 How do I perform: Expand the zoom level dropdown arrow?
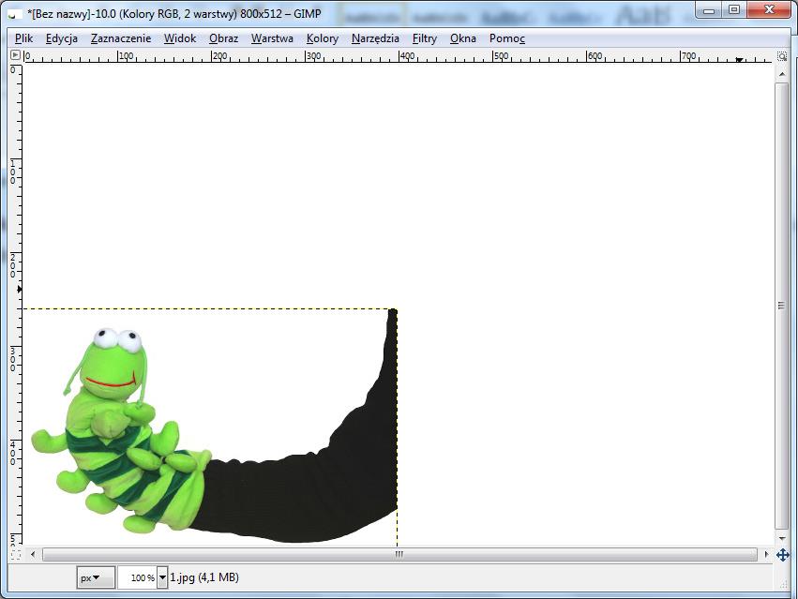[x=162, y=577]
